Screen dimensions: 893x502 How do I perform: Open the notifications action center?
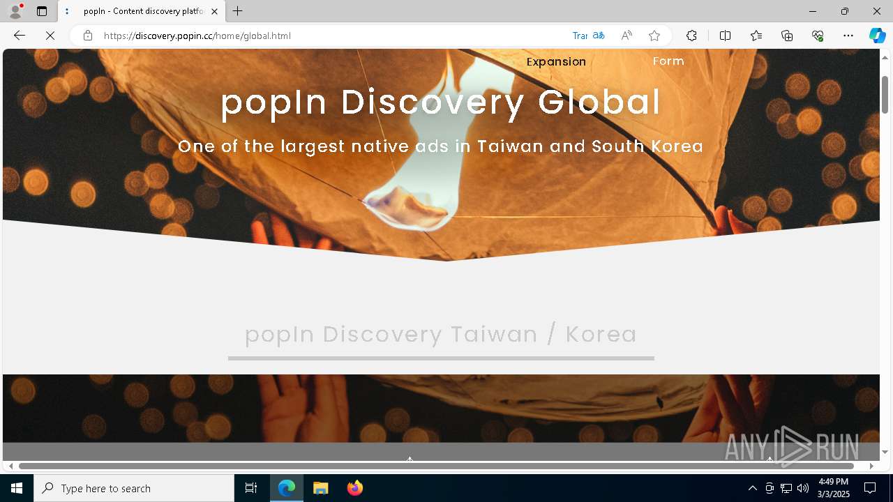click(x=870, y=488)
